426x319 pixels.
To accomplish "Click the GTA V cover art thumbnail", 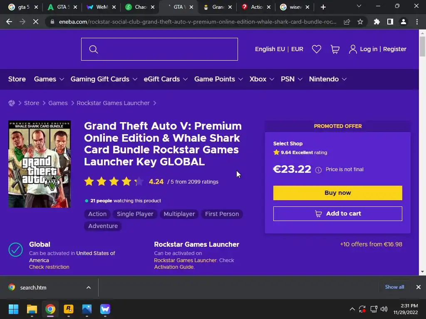I will [x=40, y=164].
